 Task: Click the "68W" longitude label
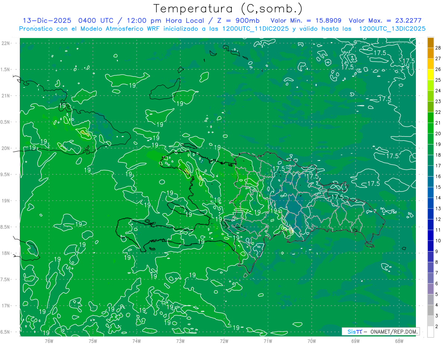pos(399,341)
